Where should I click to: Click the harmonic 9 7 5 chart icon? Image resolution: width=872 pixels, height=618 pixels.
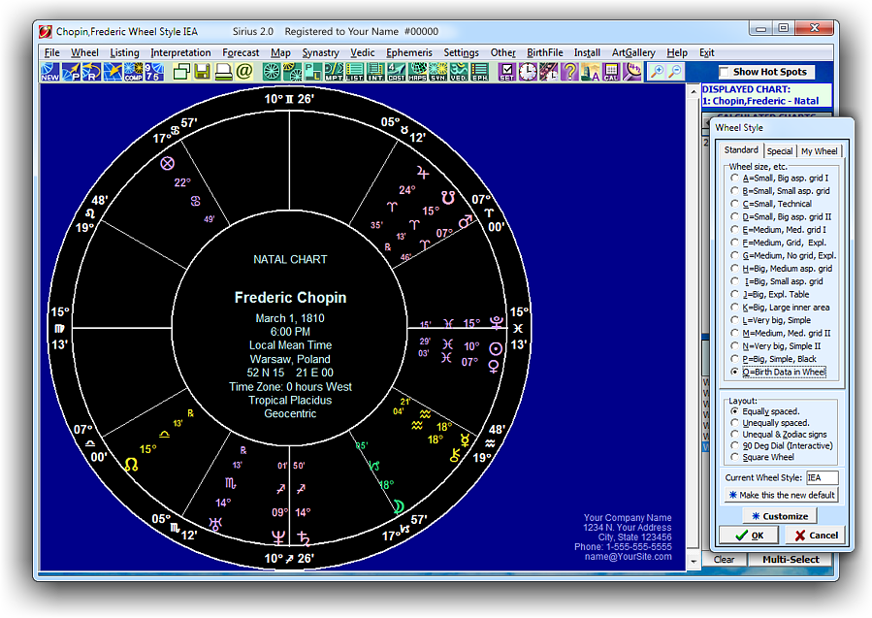[154, 72]
